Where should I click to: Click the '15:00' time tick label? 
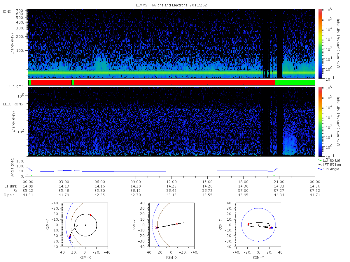207,182
